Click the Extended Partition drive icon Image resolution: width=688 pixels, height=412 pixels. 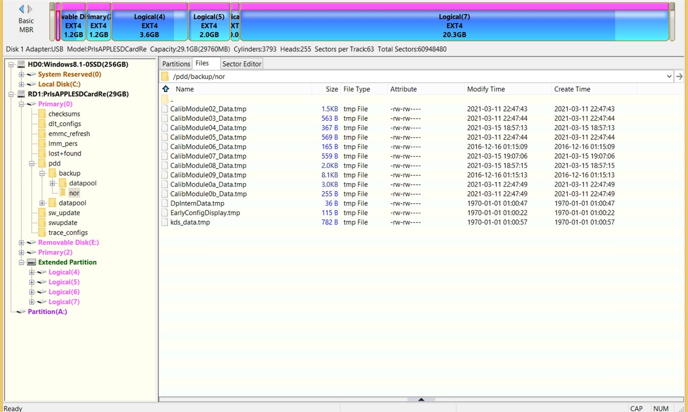pyautogui.click(x=32, y=262)
